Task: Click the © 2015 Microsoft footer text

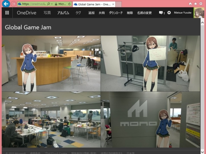Action: 16,153
